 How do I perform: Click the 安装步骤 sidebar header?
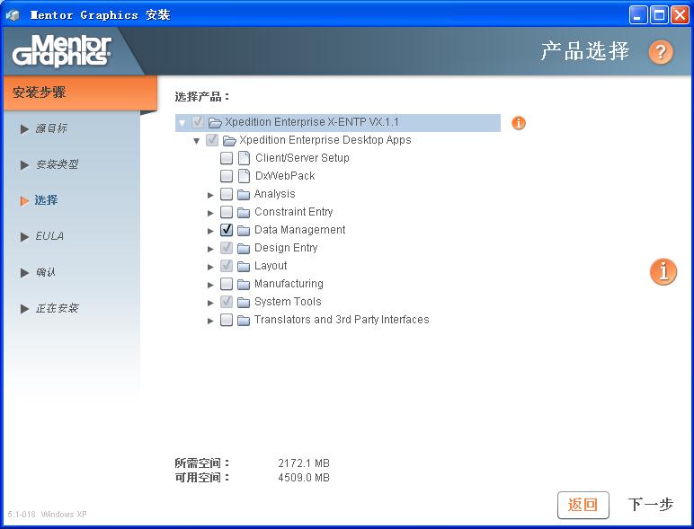[x=80, y=93]
